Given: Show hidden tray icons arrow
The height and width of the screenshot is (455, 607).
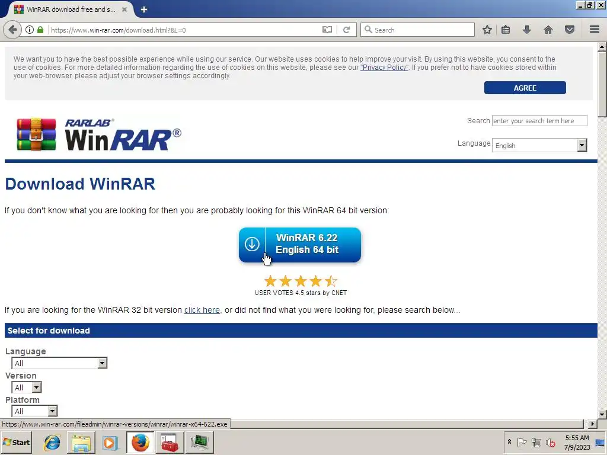Looking at the screenshot, I should tap(509, 442).
